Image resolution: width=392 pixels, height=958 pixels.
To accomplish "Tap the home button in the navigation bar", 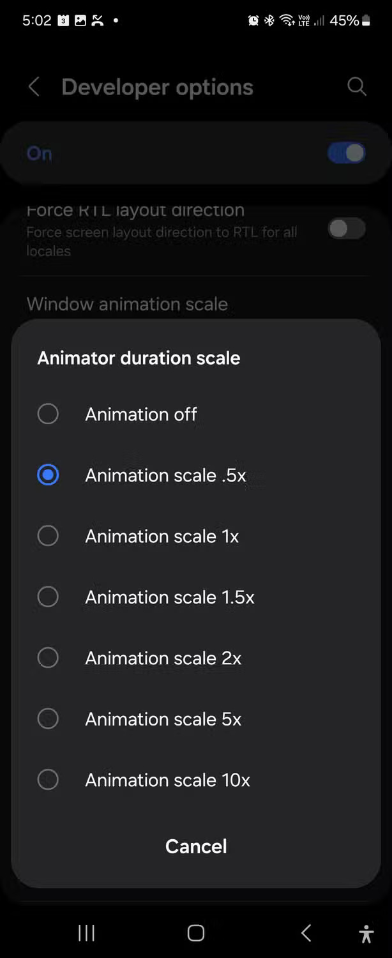I will click(195, 933).
